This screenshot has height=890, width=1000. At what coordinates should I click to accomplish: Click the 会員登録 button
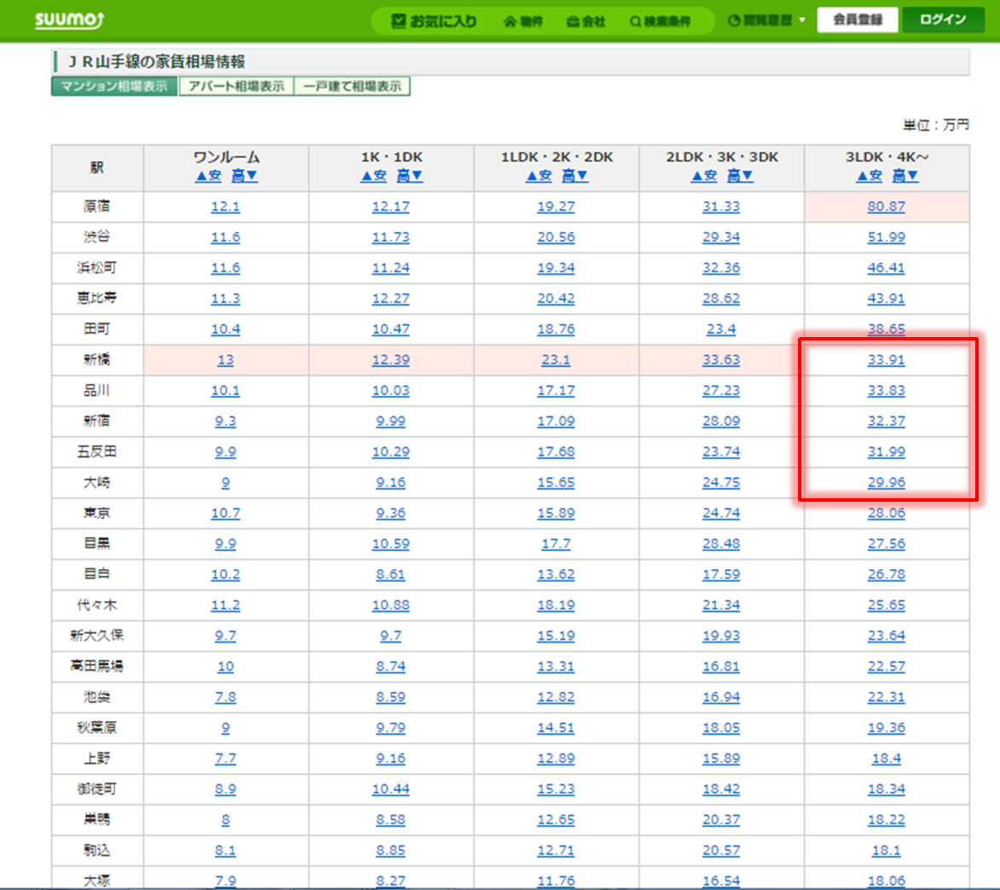click(x=857, y=20)
